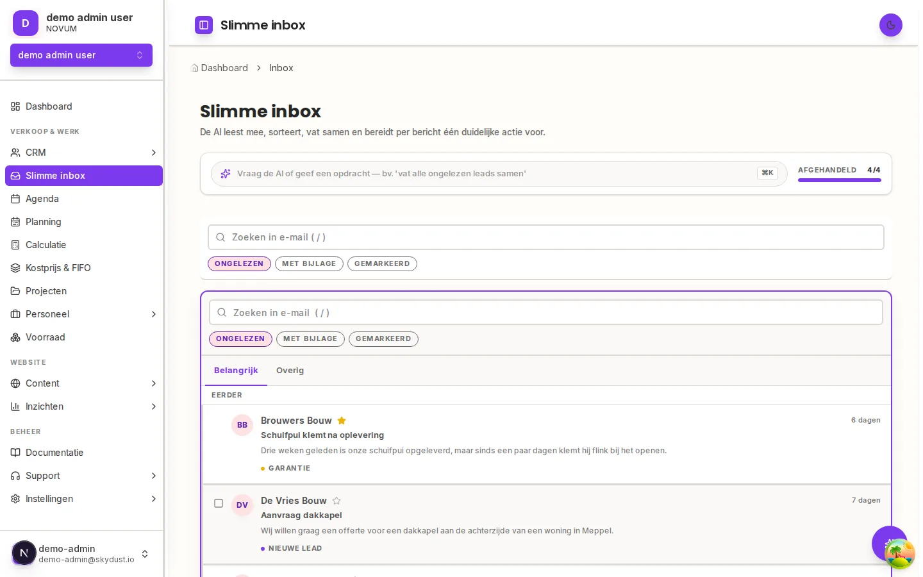
Task: Switch to dark mode with moon icon
Action: click(891, 25)
